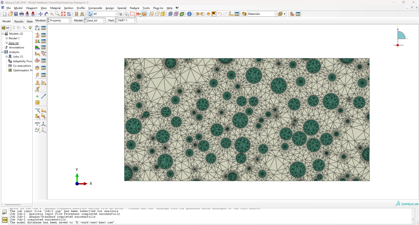Viewport: 419px width, 225px height.
Task: Enable wireframe render style
Action: pyautogui.click(x=152, y=14)
